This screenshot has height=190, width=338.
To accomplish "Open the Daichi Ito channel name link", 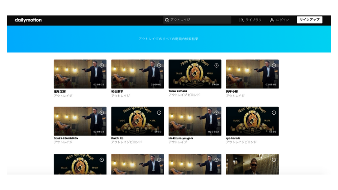I will (118, 138).
